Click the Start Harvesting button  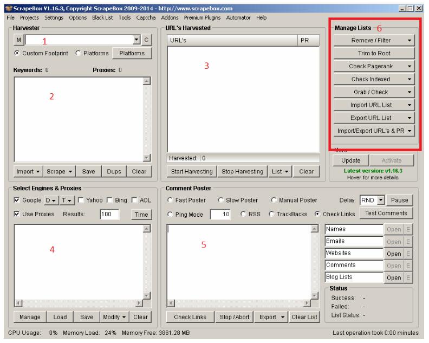pyautogui.click(x=192, y=171)
